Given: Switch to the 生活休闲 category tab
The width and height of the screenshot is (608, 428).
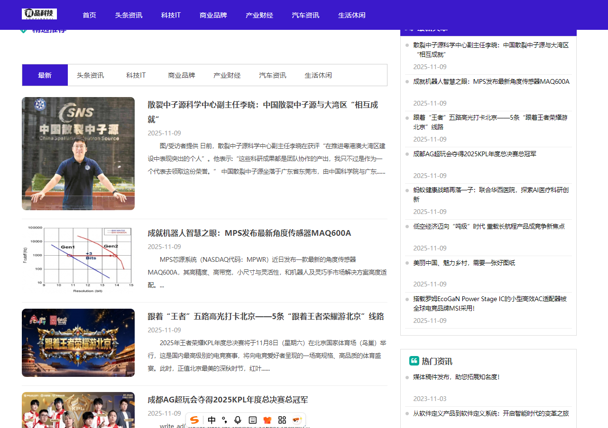Looking at the screenshot, I should 318,75.
